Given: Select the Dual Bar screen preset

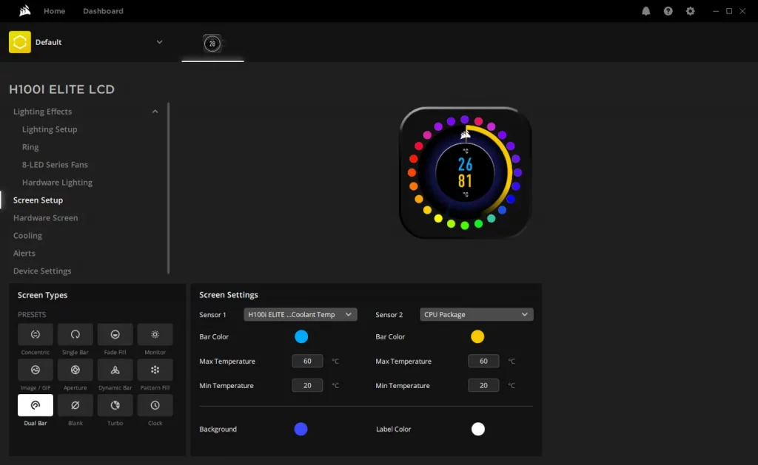Looking at the screenshot, I should pos(36,405).
